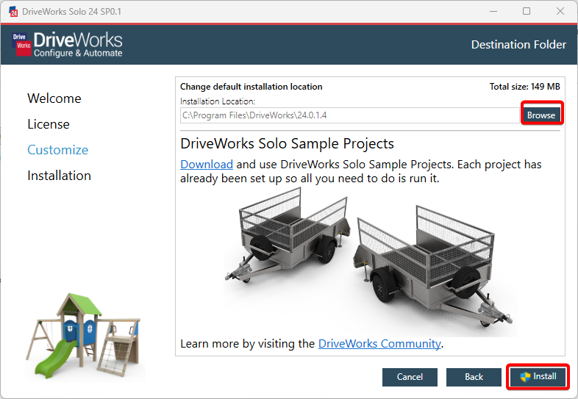This screenshot has width=578, height=399.
Task: Select the License step in the sidebar
Action: [49, 124]
